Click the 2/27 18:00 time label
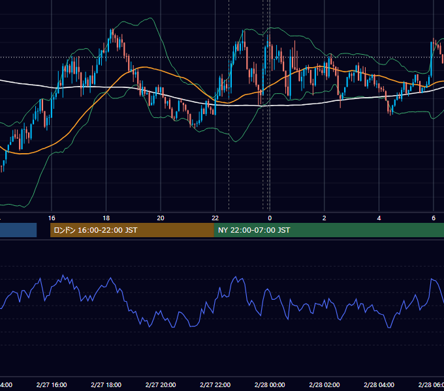 [x=106, y=384]
